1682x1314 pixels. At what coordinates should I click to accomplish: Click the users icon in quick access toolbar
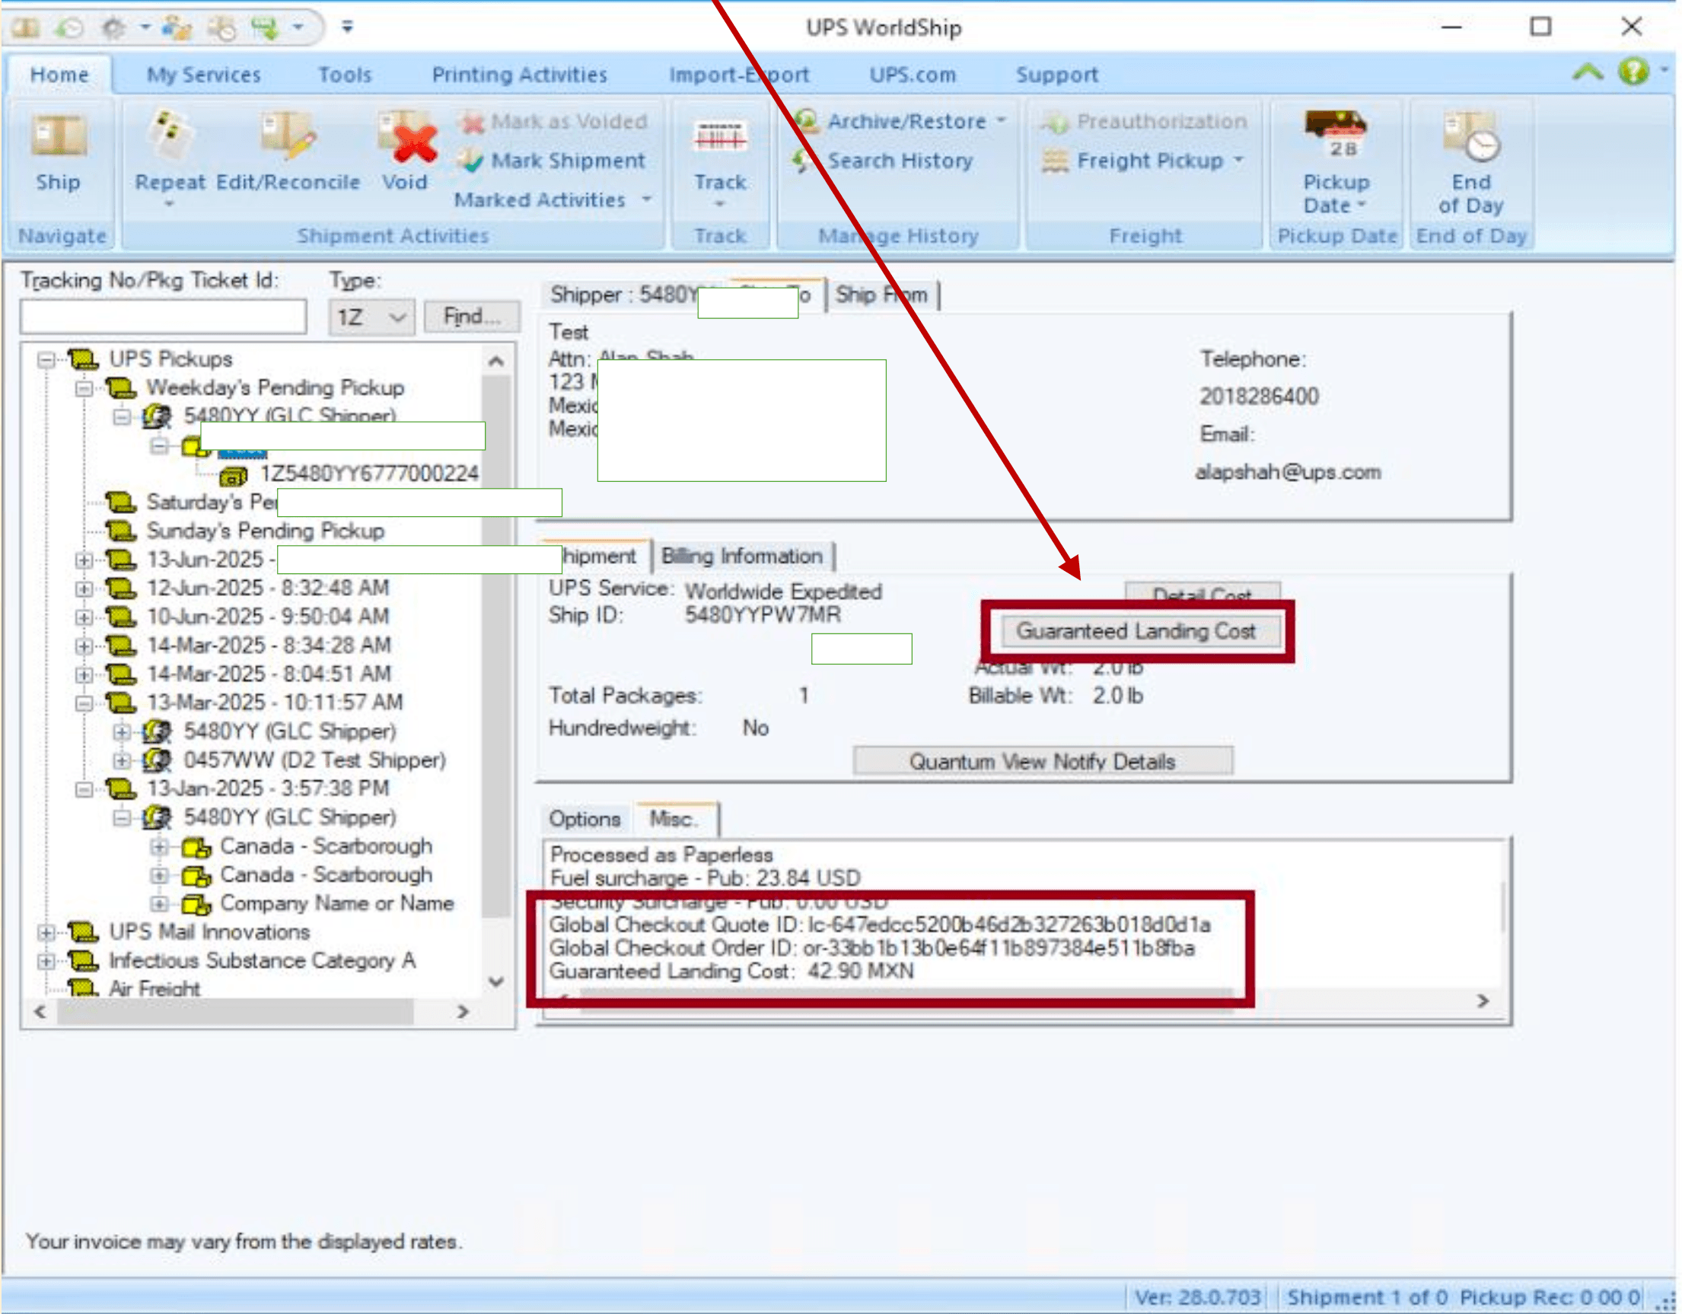coord(177,28)
